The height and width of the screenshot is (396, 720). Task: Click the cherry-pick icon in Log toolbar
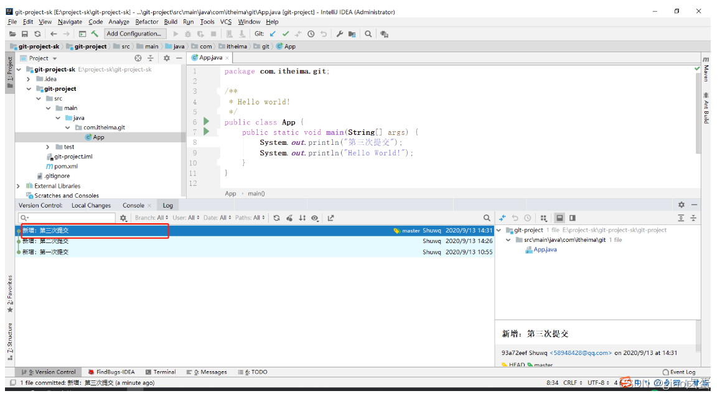[x=289, y=218]
